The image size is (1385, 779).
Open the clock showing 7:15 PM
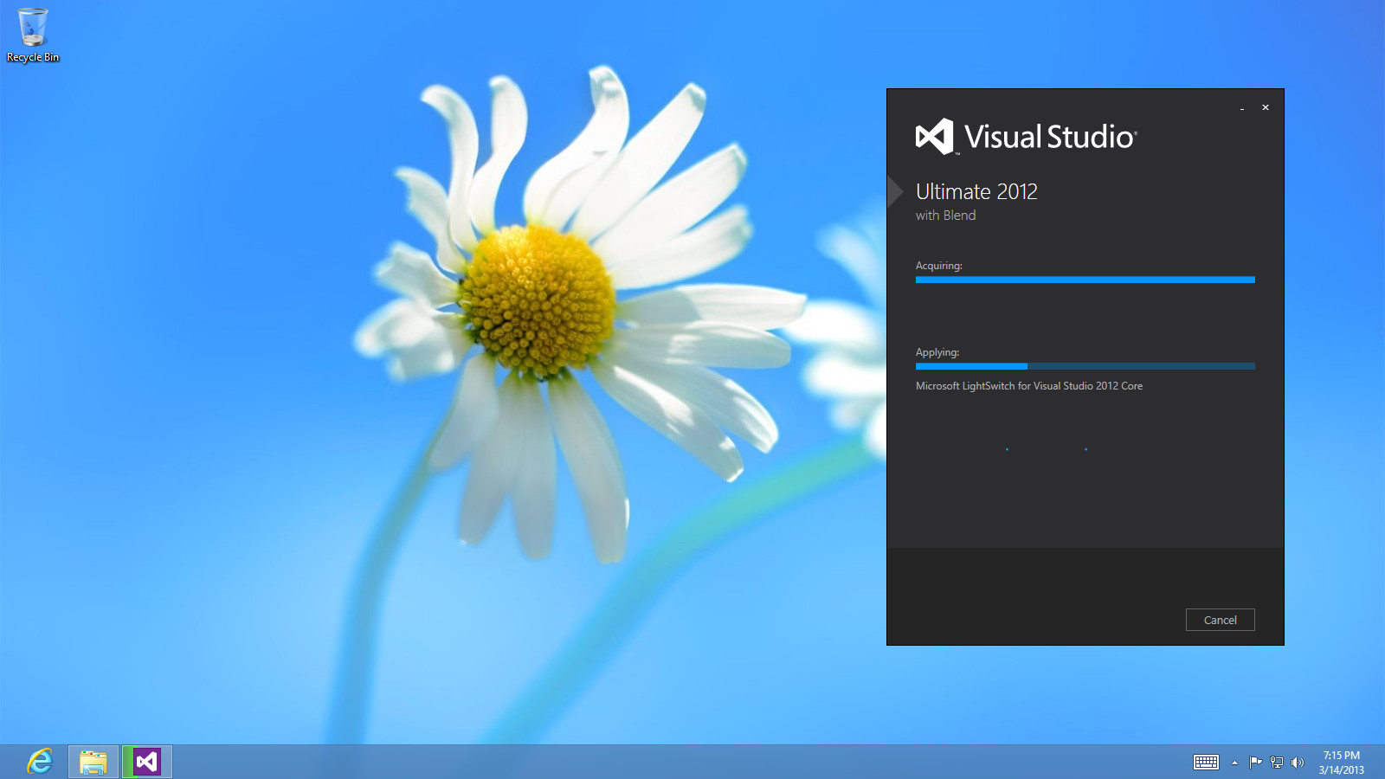point(1341,762)
